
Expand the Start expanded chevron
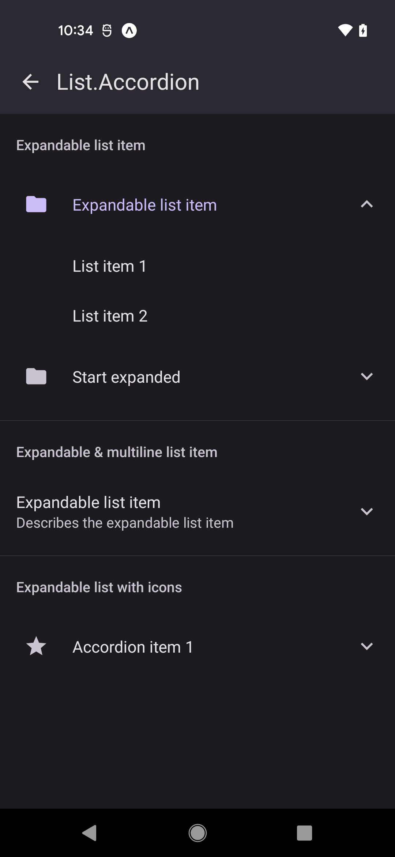[x=366, y=376]
